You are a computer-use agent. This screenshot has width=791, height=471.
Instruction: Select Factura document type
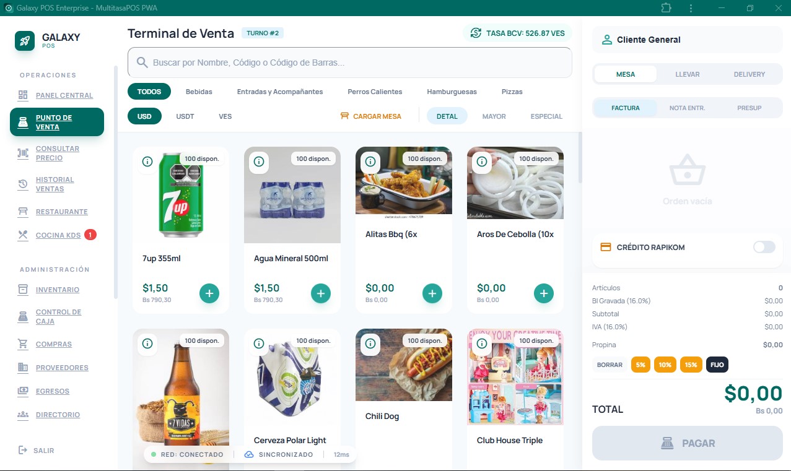click(x=626, y=108)
